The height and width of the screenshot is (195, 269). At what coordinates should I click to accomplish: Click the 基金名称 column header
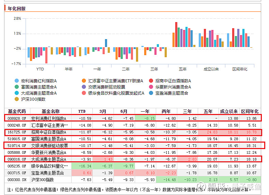50,112
